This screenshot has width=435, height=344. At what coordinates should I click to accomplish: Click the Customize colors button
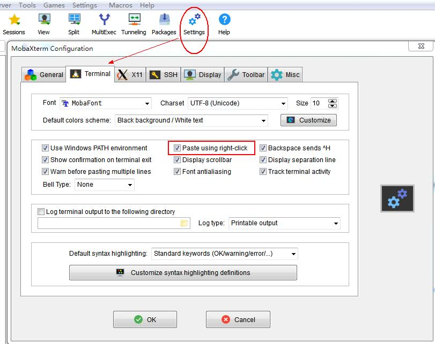click(308, 120)
